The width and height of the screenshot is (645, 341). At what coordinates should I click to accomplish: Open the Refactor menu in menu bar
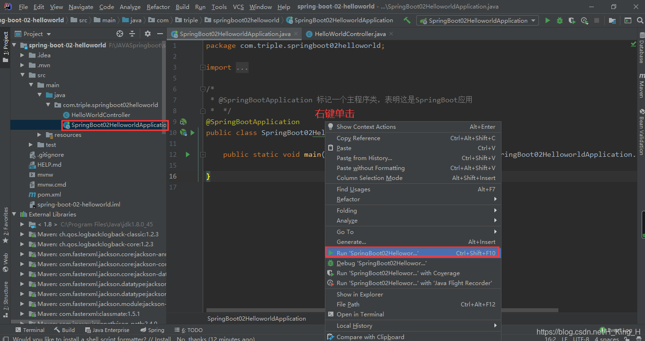158,7
